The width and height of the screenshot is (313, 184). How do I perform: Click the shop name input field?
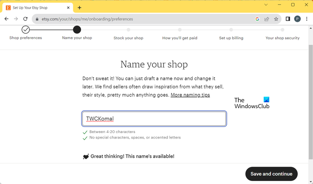click(x=154, y=119)
